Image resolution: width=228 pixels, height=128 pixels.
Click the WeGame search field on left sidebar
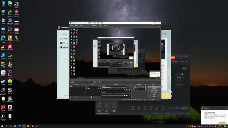64,34
